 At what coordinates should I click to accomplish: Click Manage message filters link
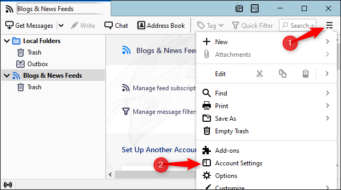[x=164, y=112]
